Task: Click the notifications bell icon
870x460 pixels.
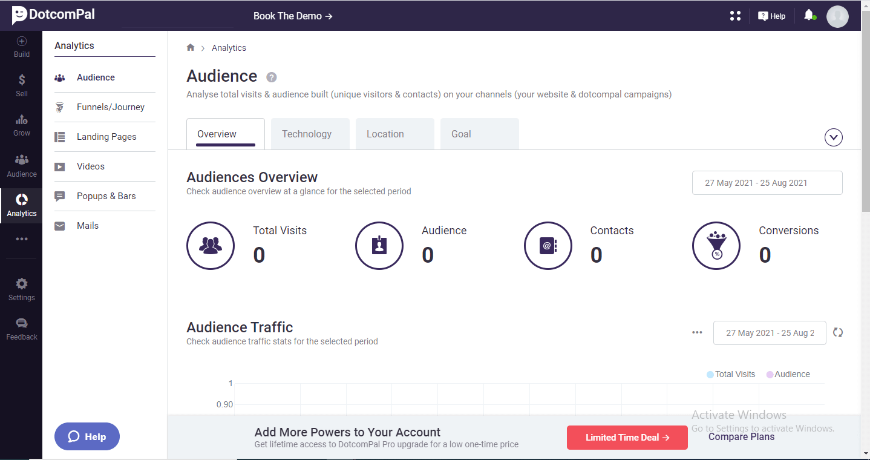Action: click(x=809, y=15)
